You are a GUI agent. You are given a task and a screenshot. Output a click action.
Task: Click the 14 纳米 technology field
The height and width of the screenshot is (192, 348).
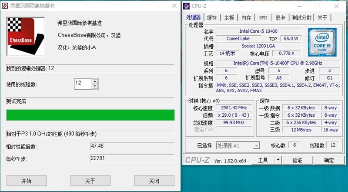(227, 53)
